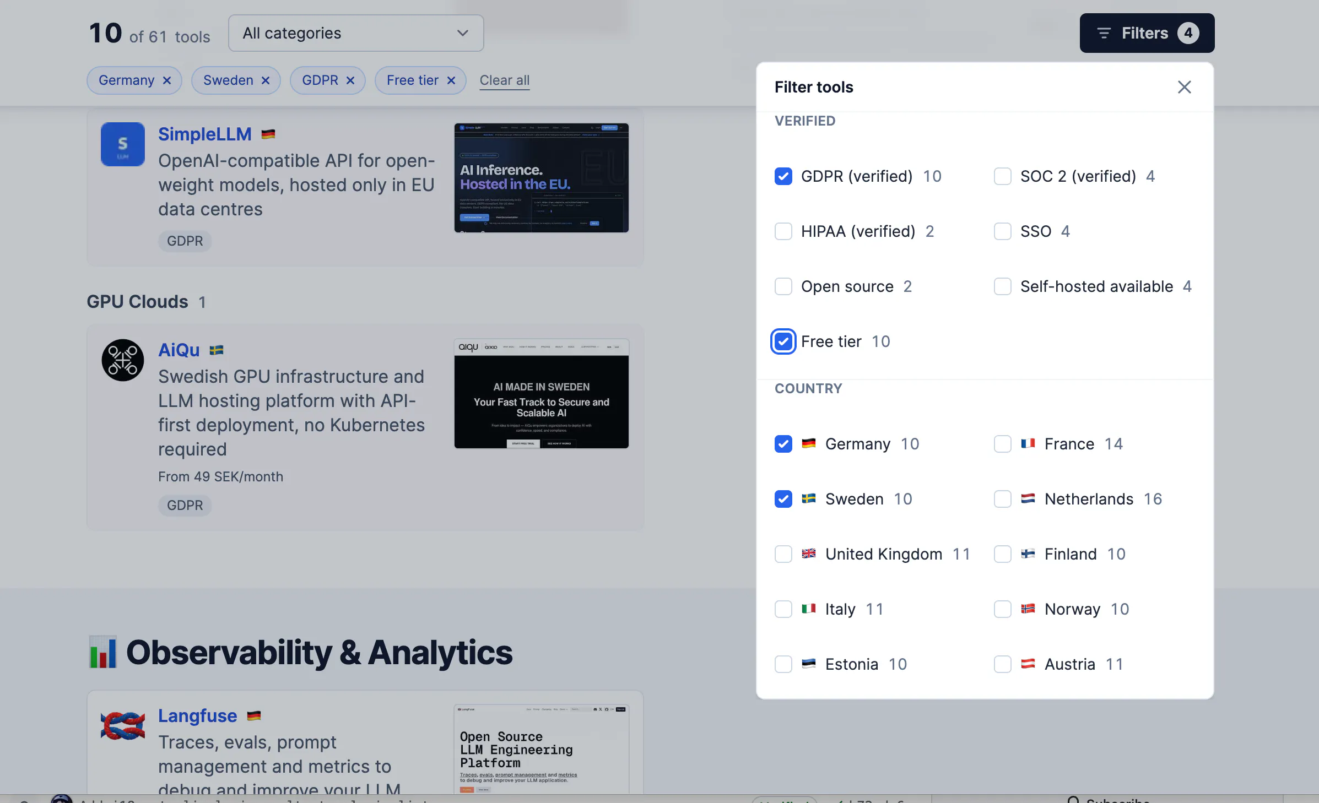The image size is (1319, 803).
Task: Open the SimpleLLM tool link
Action: point(205,134)
